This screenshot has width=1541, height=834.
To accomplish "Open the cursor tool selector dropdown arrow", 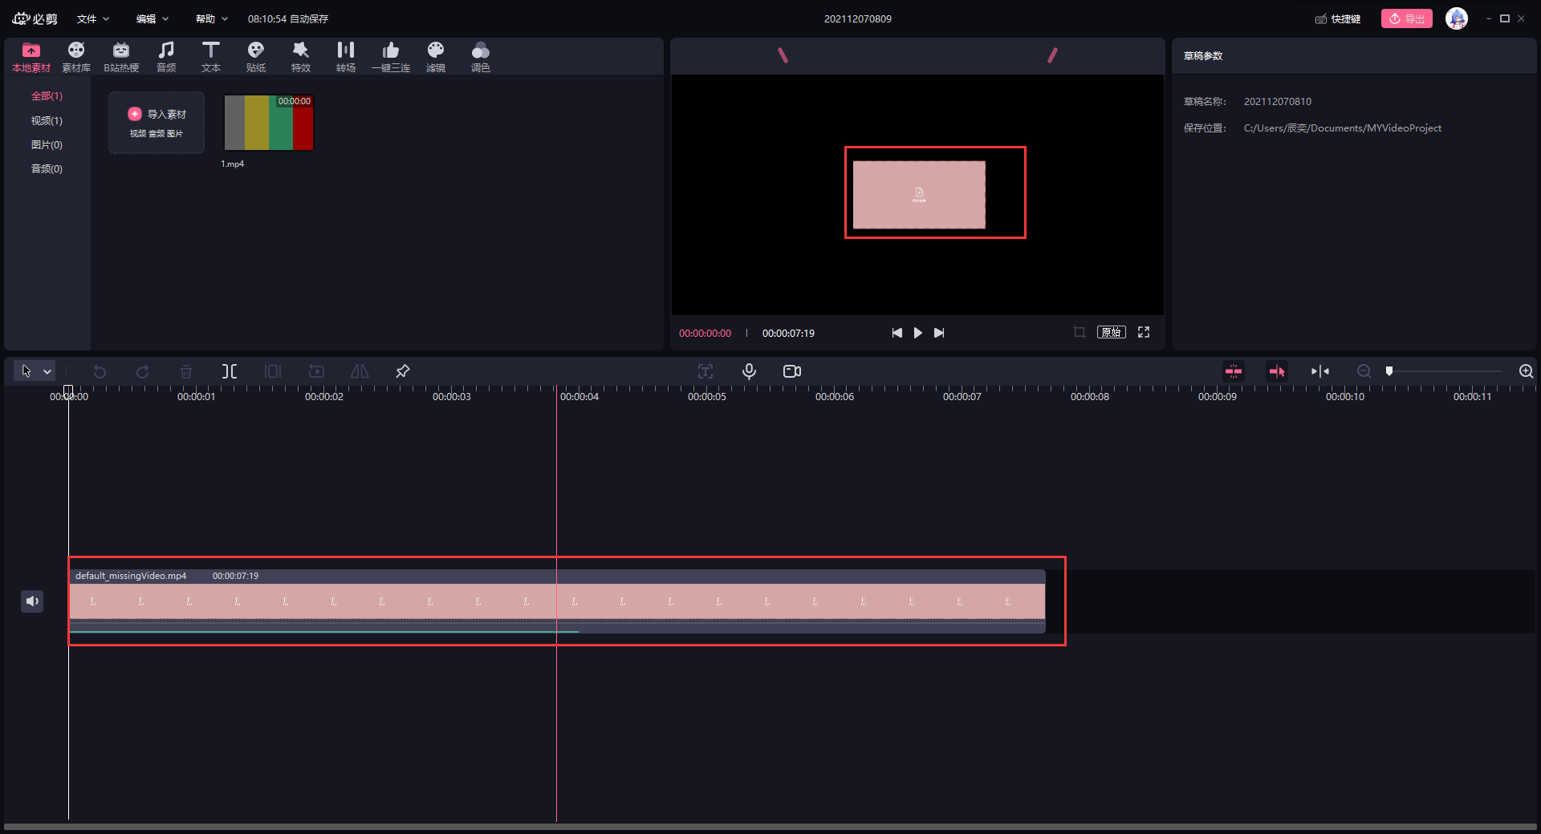I will pos(47,371).
